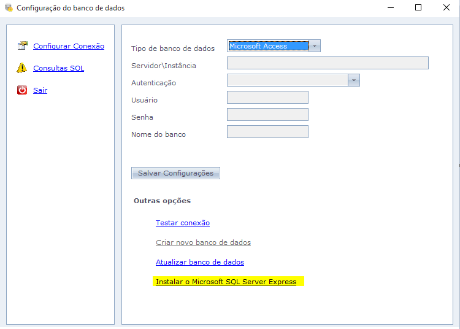Click the Outras opções heading text
Viewport: 460px width, 329px height.
(163, 201)
